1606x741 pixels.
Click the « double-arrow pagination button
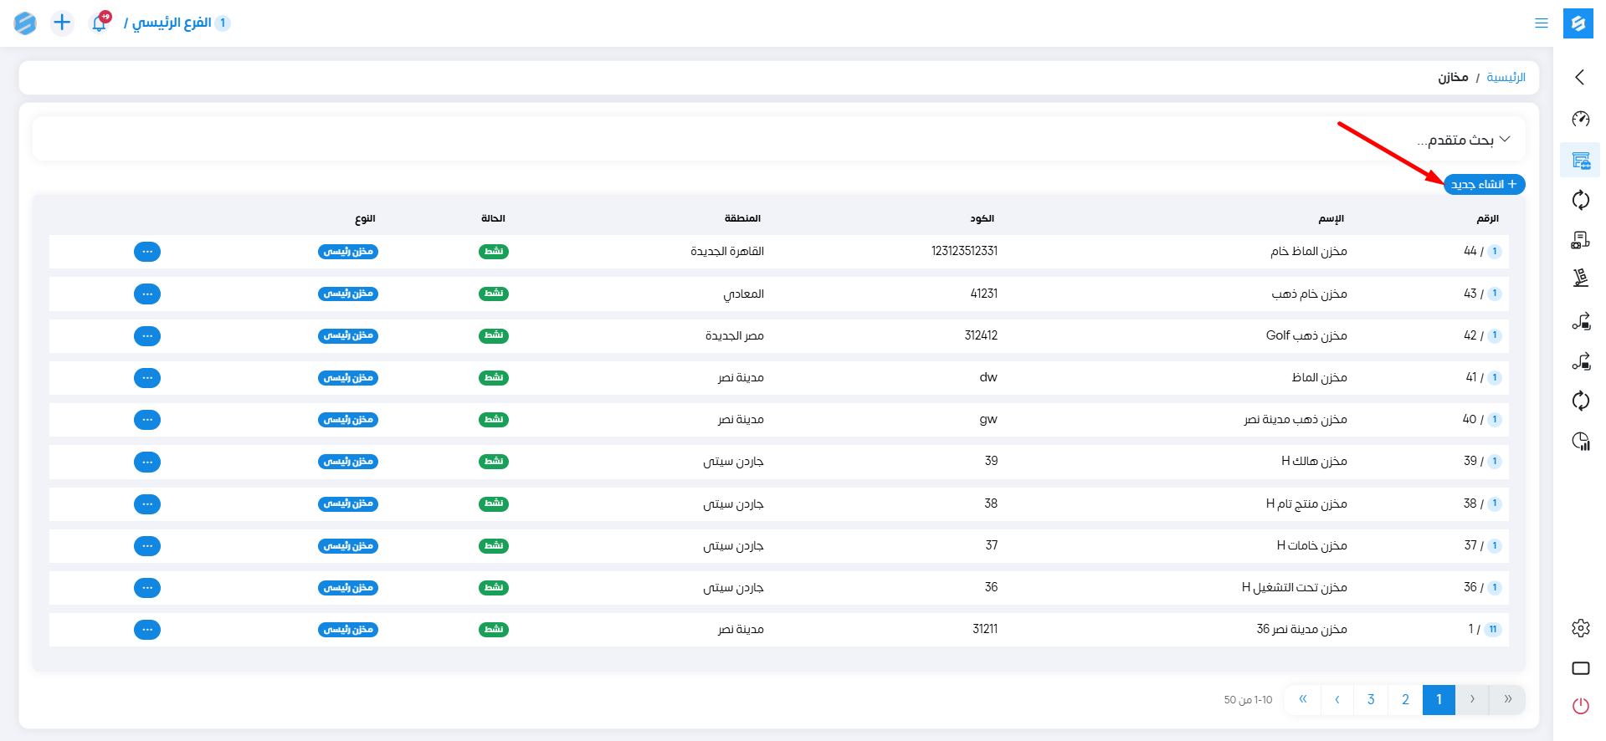pos(1303,700)
